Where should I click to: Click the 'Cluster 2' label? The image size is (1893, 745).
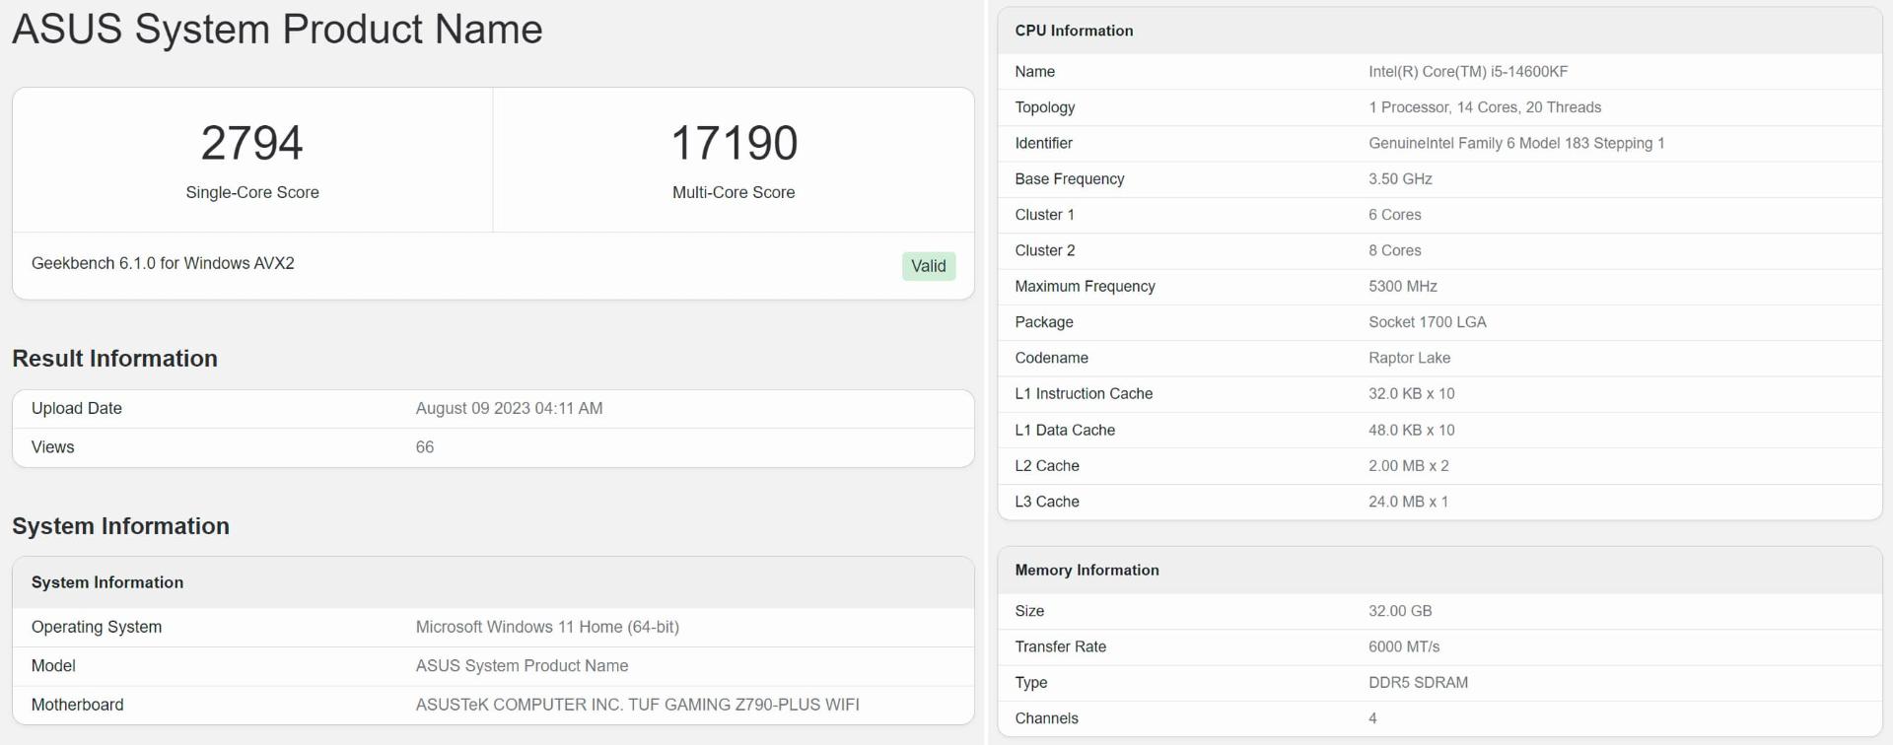coord(1045,250)
